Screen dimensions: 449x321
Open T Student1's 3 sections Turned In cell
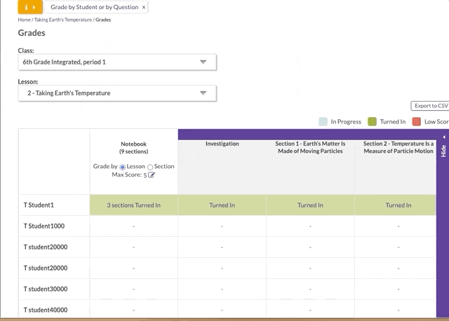pos(133,205)
